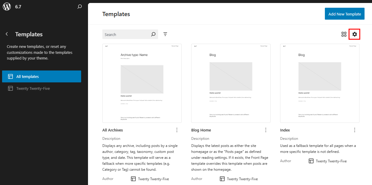
Task: Open the view options gear icon
Action: pos(354,34)
